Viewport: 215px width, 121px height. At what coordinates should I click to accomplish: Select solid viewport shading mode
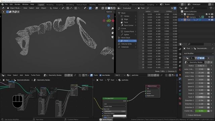(x=109, y=8)
